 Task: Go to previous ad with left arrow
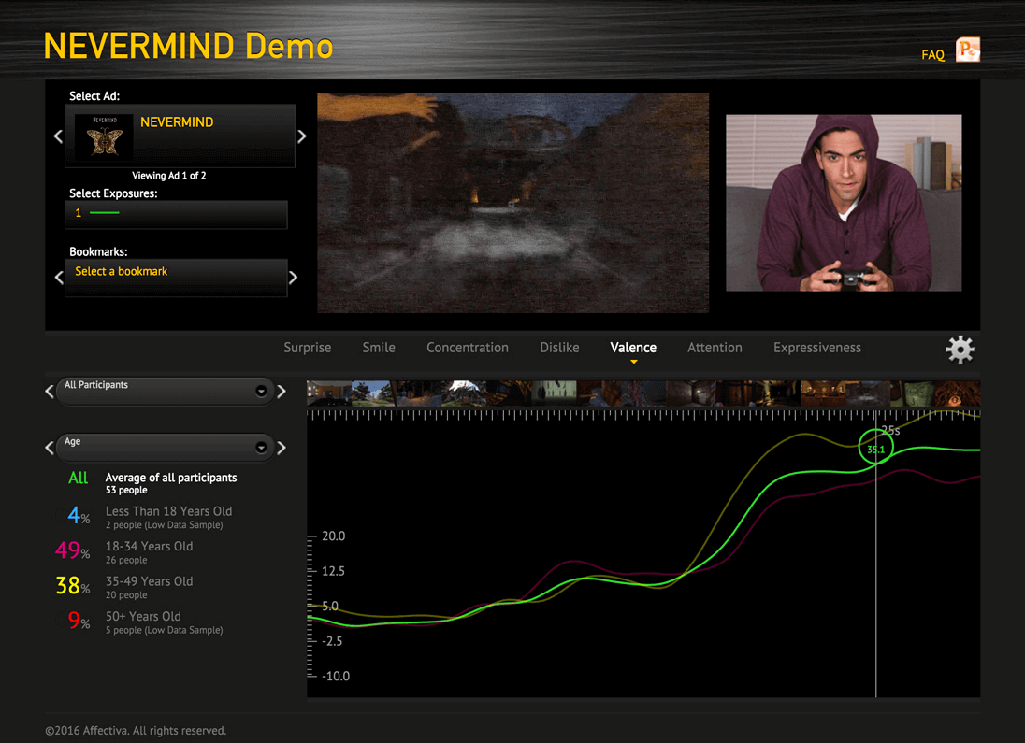click(x=58, y=136)
